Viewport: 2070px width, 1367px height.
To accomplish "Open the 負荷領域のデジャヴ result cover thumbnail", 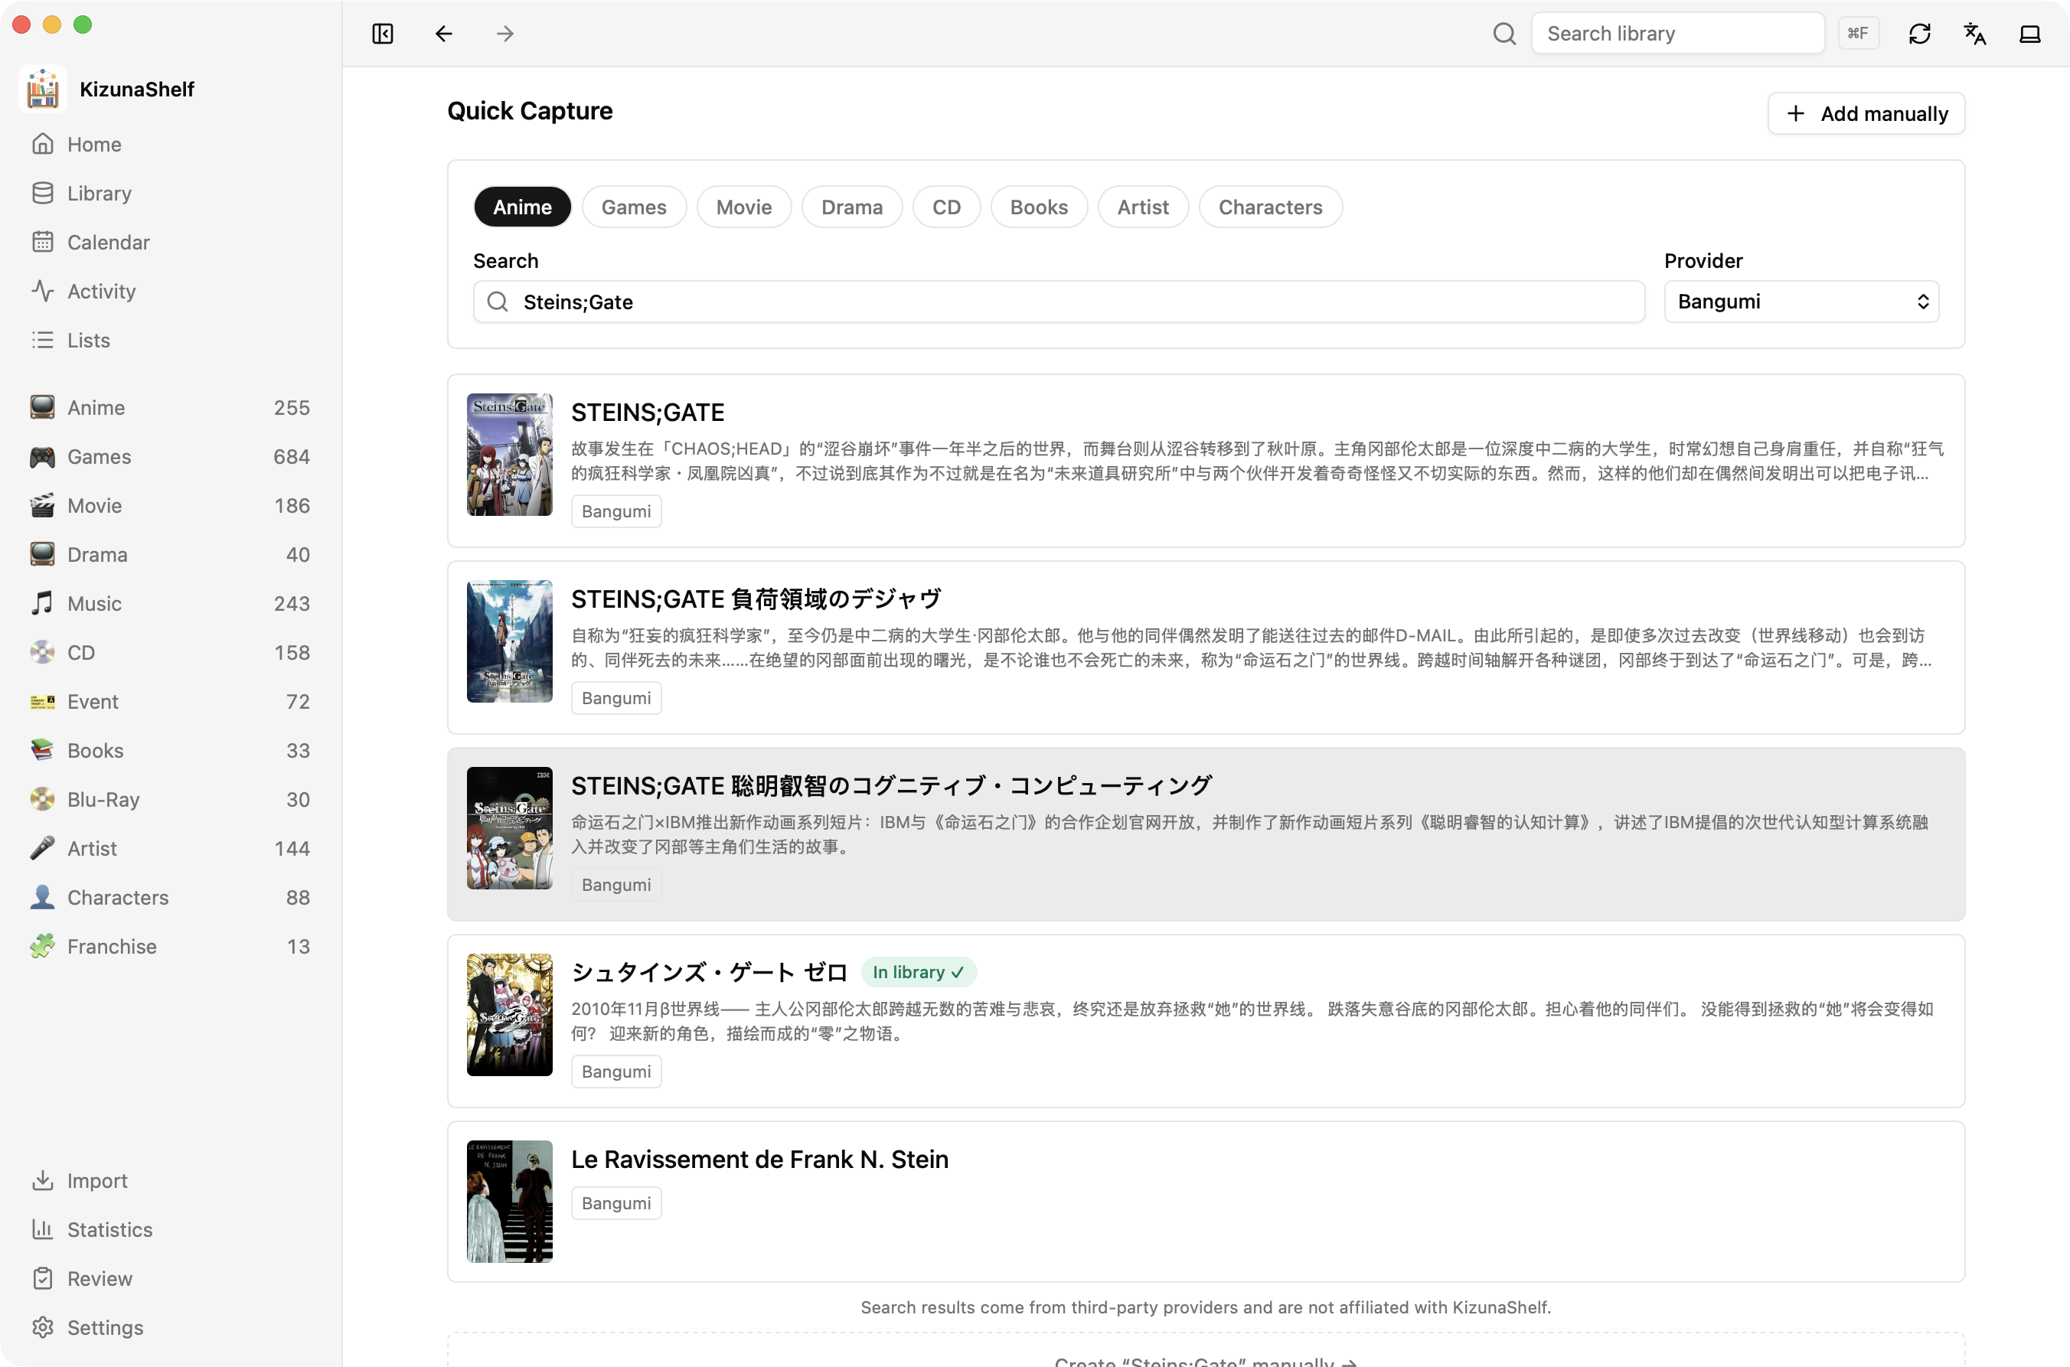I will [509, 641].
